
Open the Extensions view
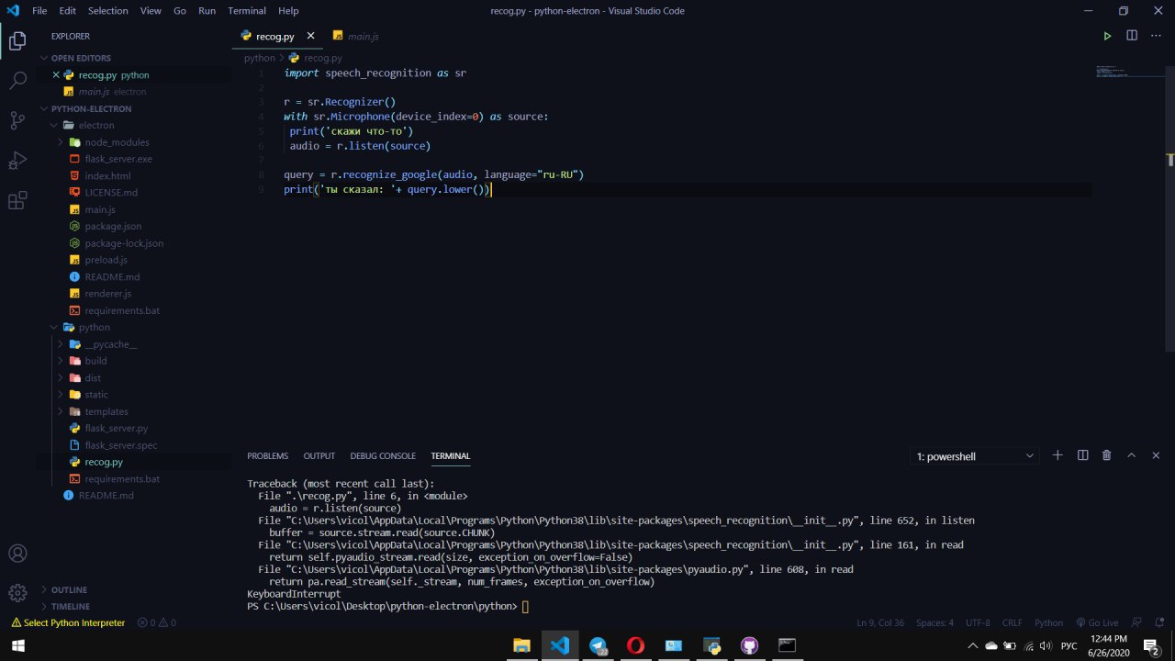[x=17, y=201]
